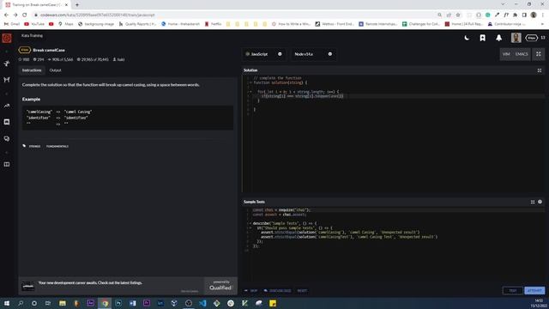549x309 pixels.
Task: Click the Kata Training header text
Action: [32, 36]
